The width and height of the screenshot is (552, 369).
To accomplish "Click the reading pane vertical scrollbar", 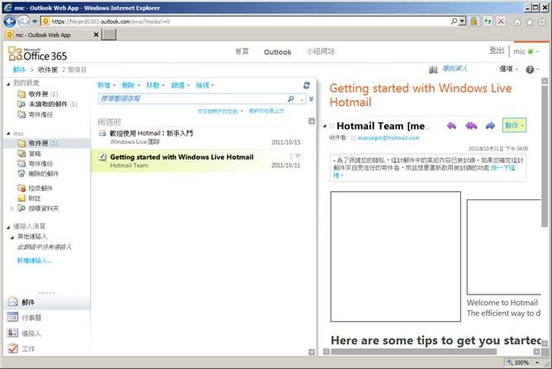I will coord(545,156).
